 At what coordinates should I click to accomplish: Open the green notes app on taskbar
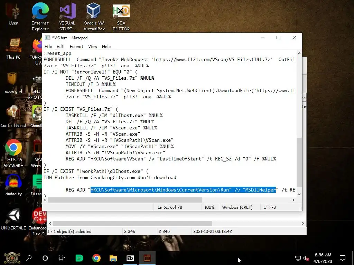(x=79, y=258)
